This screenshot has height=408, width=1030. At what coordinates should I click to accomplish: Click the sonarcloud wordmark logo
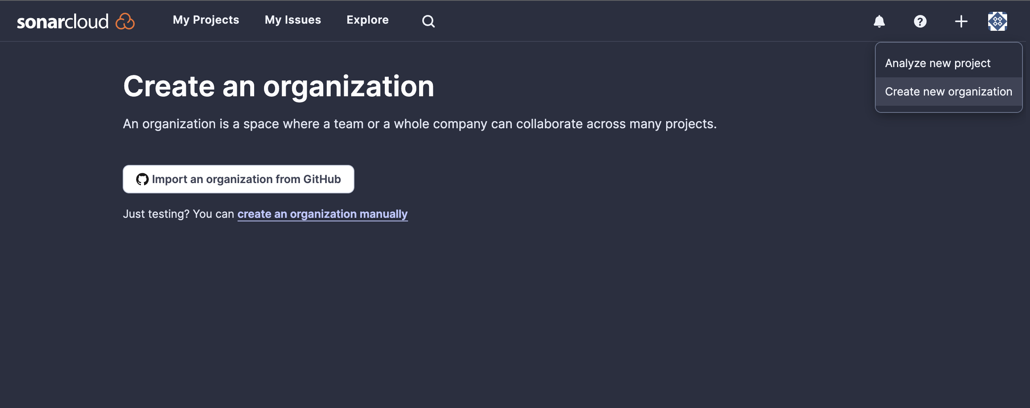coord(62,21)
